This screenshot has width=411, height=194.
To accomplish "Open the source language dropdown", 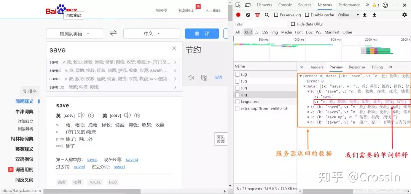I will pos(75,33).
